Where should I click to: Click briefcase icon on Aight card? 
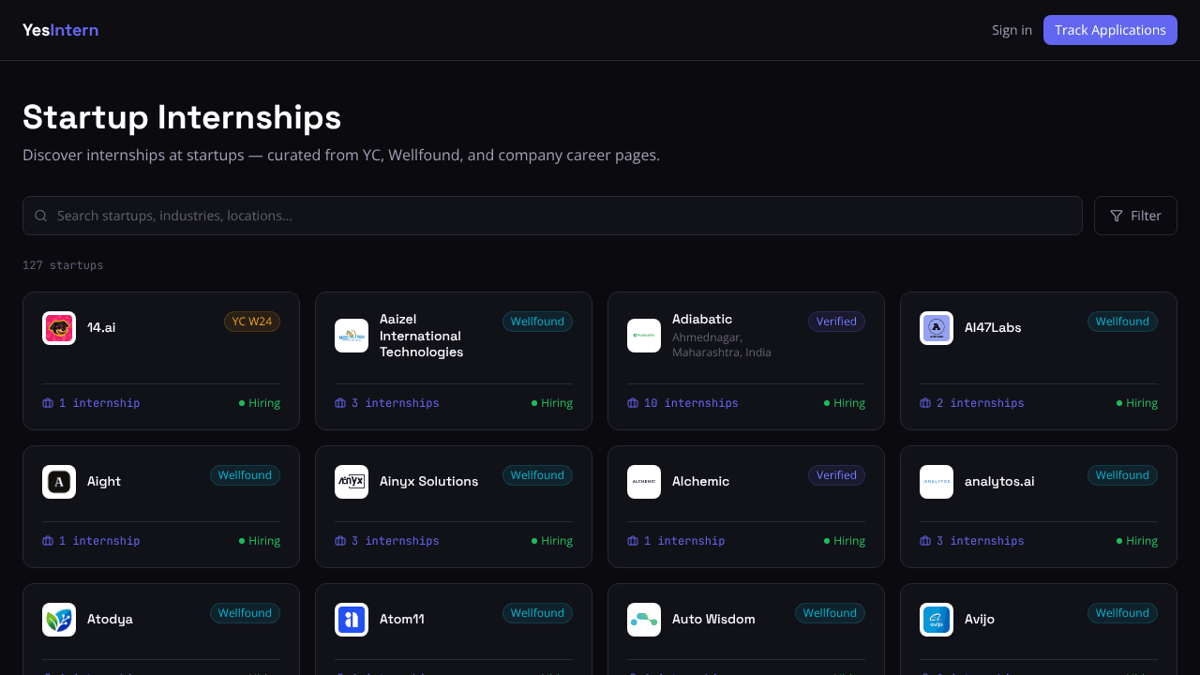[x=48, y=541]
